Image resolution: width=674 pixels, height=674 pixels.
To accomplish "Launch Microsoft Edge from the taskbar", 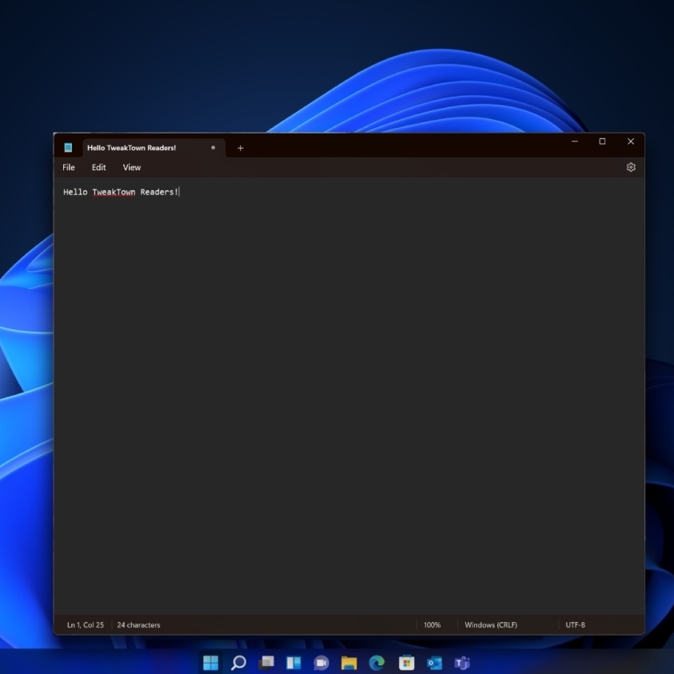I will (x=377, y=662).
